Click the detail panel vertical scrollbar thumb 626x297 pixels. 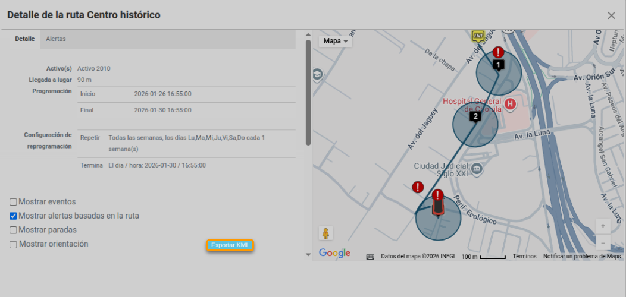308,93
